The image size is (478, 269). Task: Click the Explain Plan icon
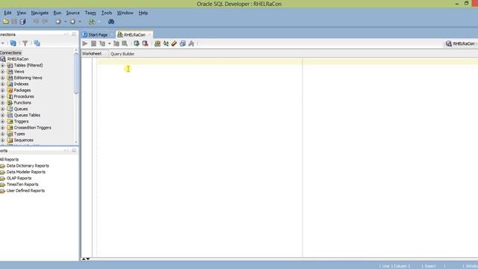117,43
